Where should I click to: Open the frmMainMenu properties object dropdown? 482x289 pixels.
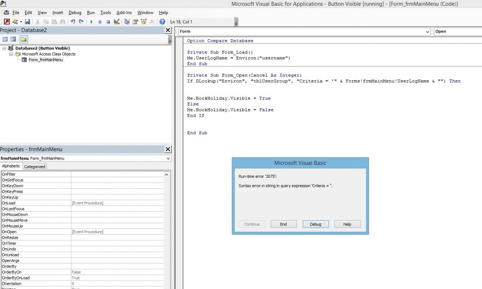(x=168, y=159)
